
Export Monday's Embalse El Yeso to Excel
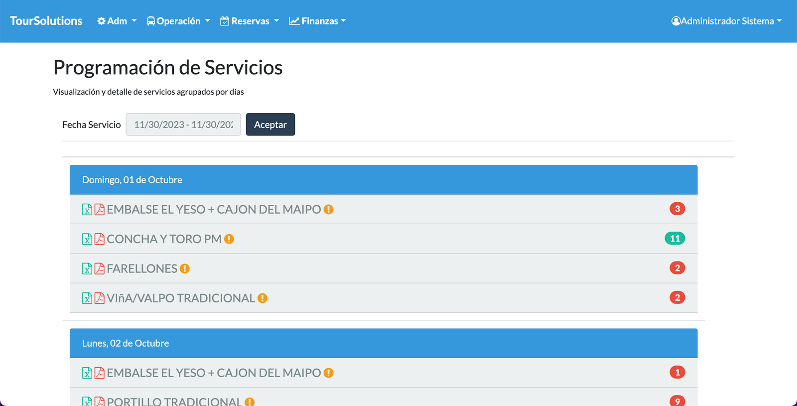(x=87, y=373)
